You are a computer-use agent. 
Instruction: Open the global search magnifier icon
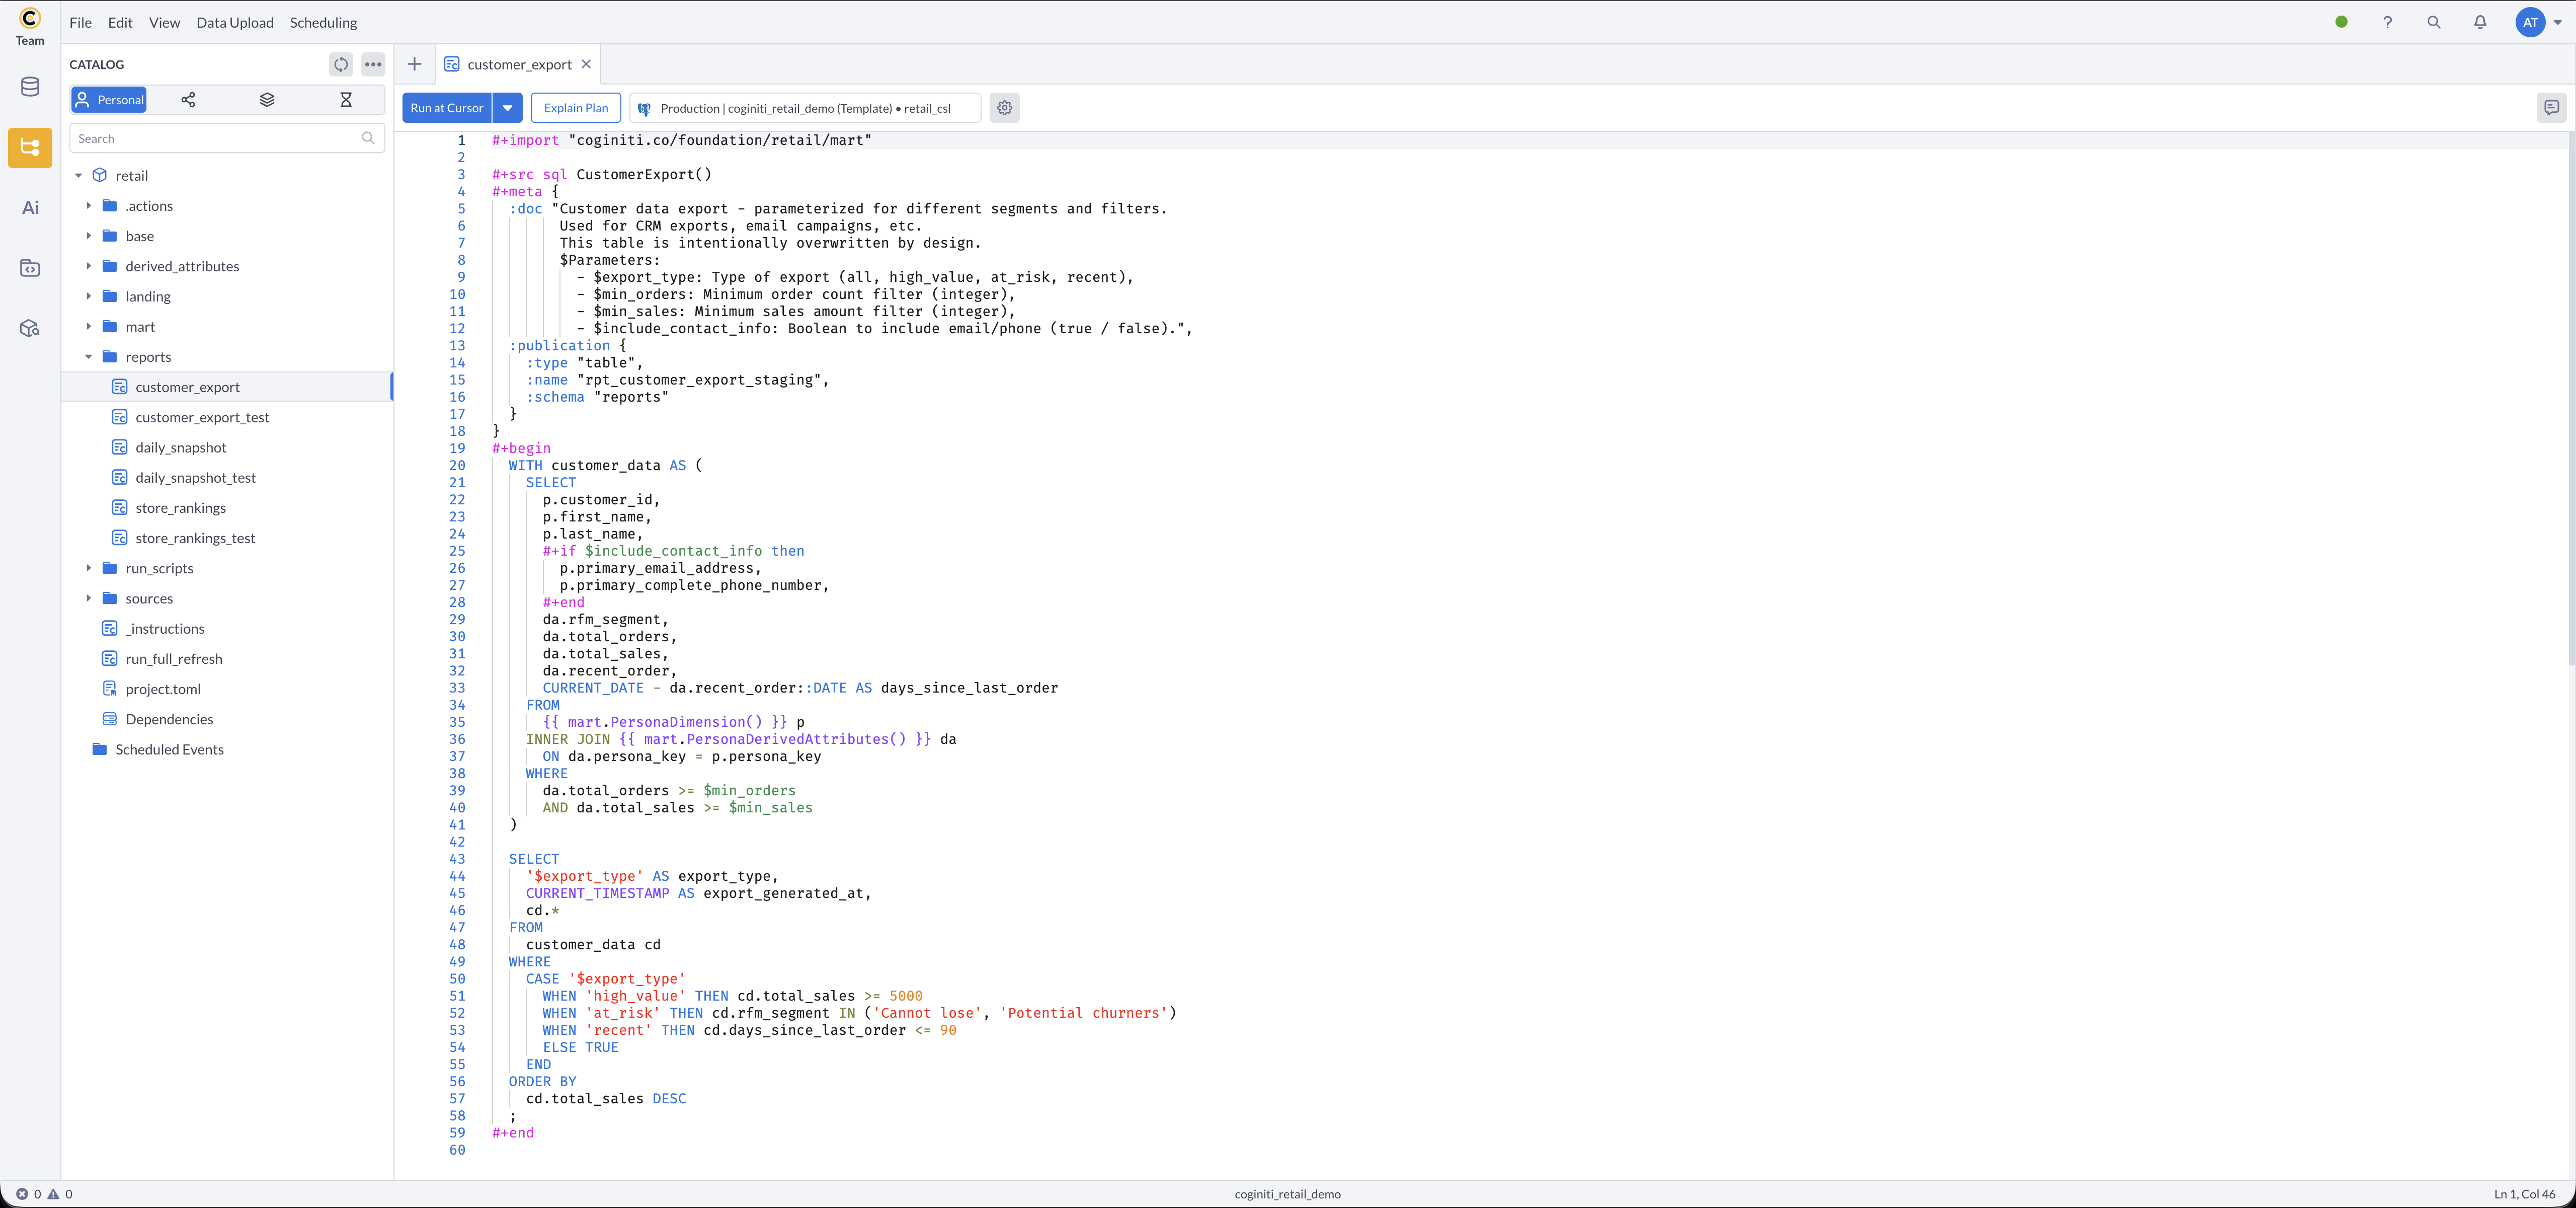[x=2434, y=21]
